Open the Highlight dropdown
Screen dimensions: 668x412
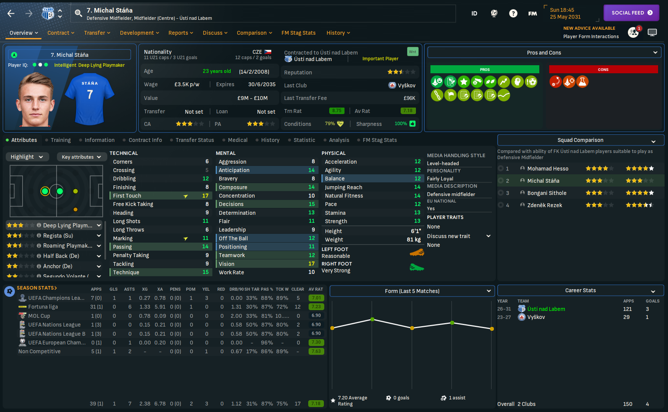pyautogui.click(x=27, y=157)
